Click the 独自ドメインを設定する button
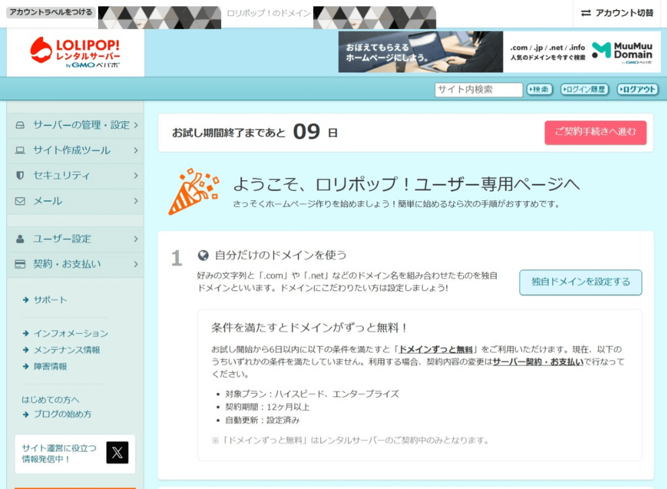Screen dimensions: 667x489 tap(580, 282)
